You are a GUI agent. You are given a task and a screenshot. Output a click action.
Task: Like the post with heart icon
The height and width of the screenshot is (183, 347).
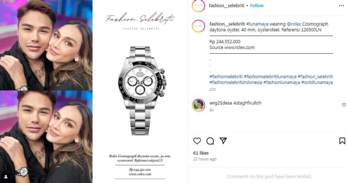tap(197, 141)
